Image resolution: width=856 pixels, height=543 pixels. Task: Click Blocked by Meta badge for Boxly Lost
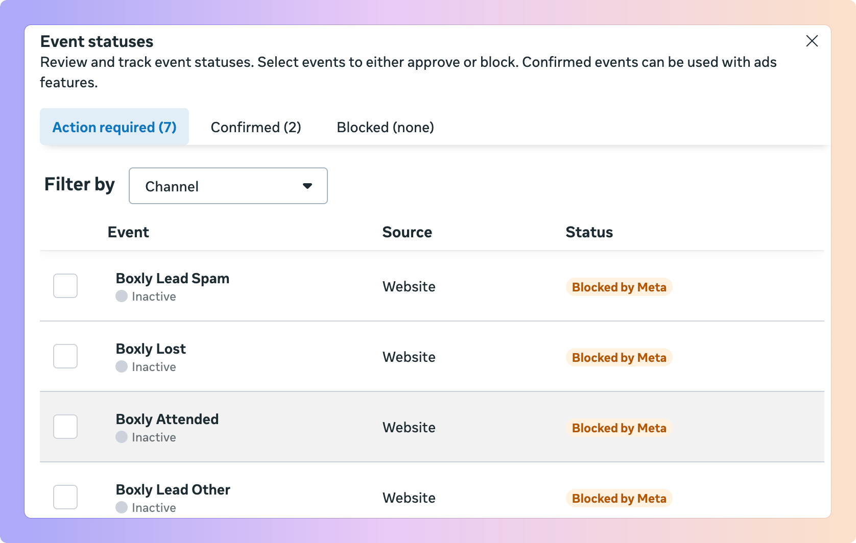click(x=619, y=357)
